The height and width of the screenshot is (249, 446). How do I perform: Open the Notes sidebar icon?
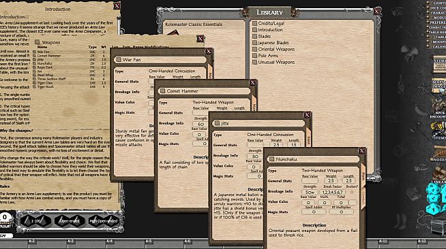tap(439, 154)
